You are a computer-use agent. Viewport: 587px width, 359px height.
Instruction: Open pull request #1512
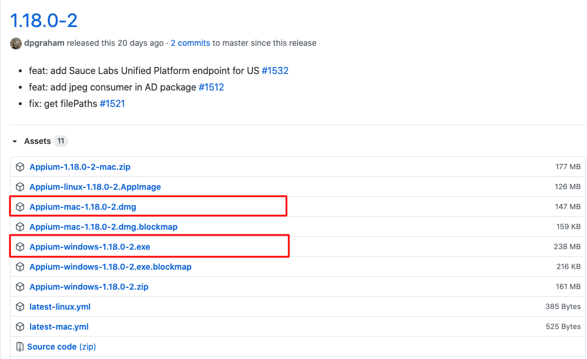coord(211,87)
